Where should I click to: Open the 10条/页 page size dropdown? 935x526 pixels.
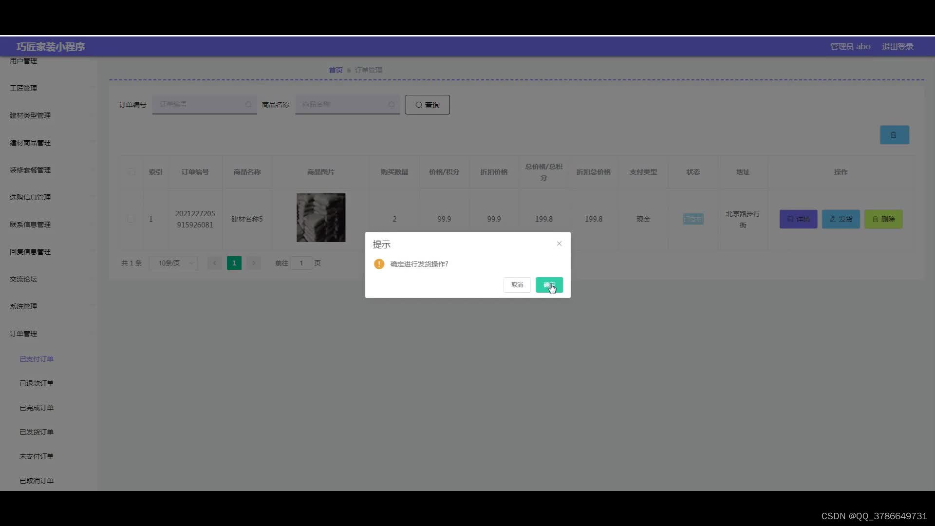(173, 263)
